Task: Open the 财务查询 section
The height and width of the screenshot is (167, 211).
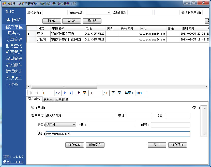Action: (x=14, y=46)
